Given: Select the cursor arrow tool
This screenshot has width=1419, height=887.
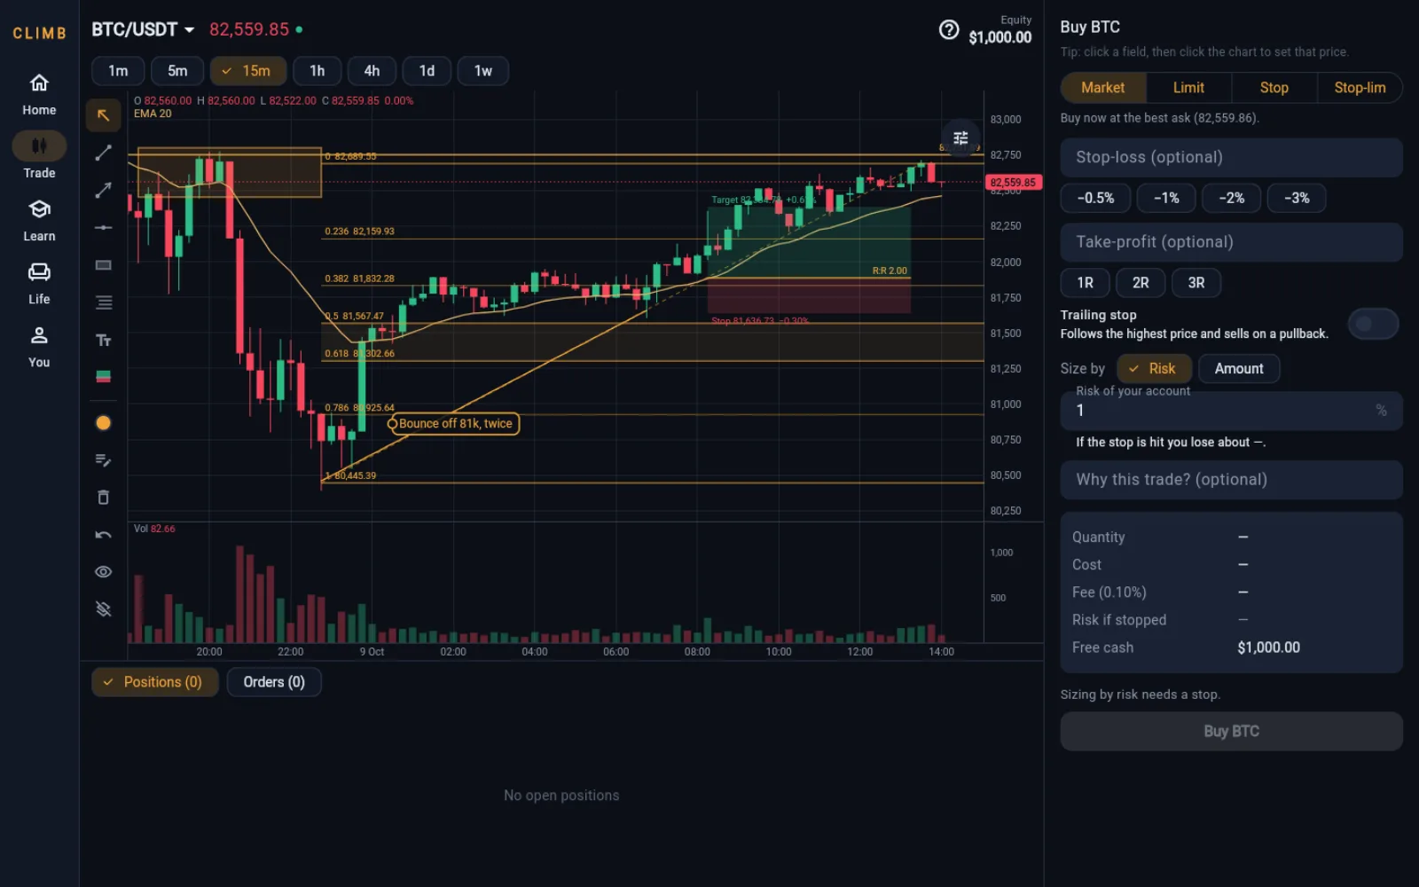Looking at the screenshot, I should pyautogui.click(x=103, y=115).
